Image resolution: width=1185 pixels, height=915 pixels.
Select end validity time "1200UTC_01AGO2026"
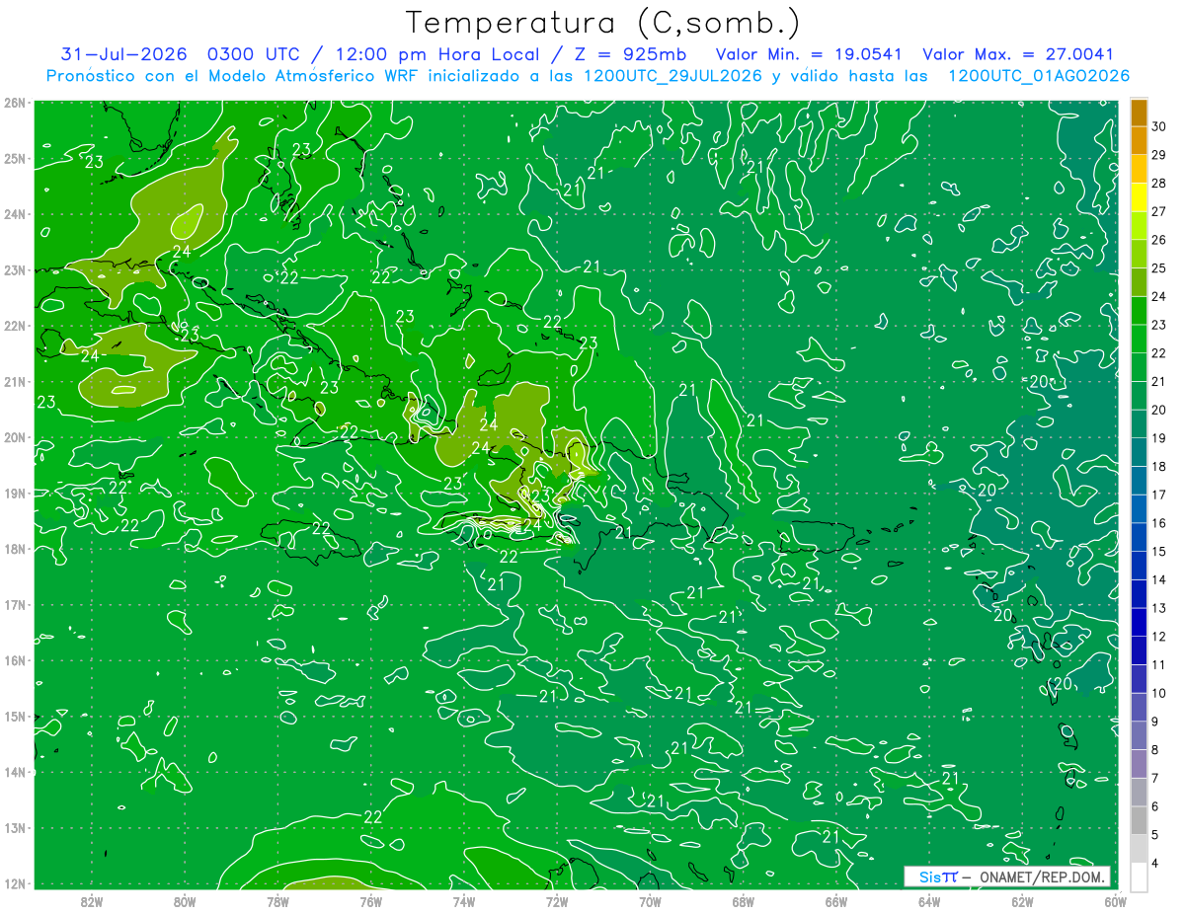click(1039, 76)
